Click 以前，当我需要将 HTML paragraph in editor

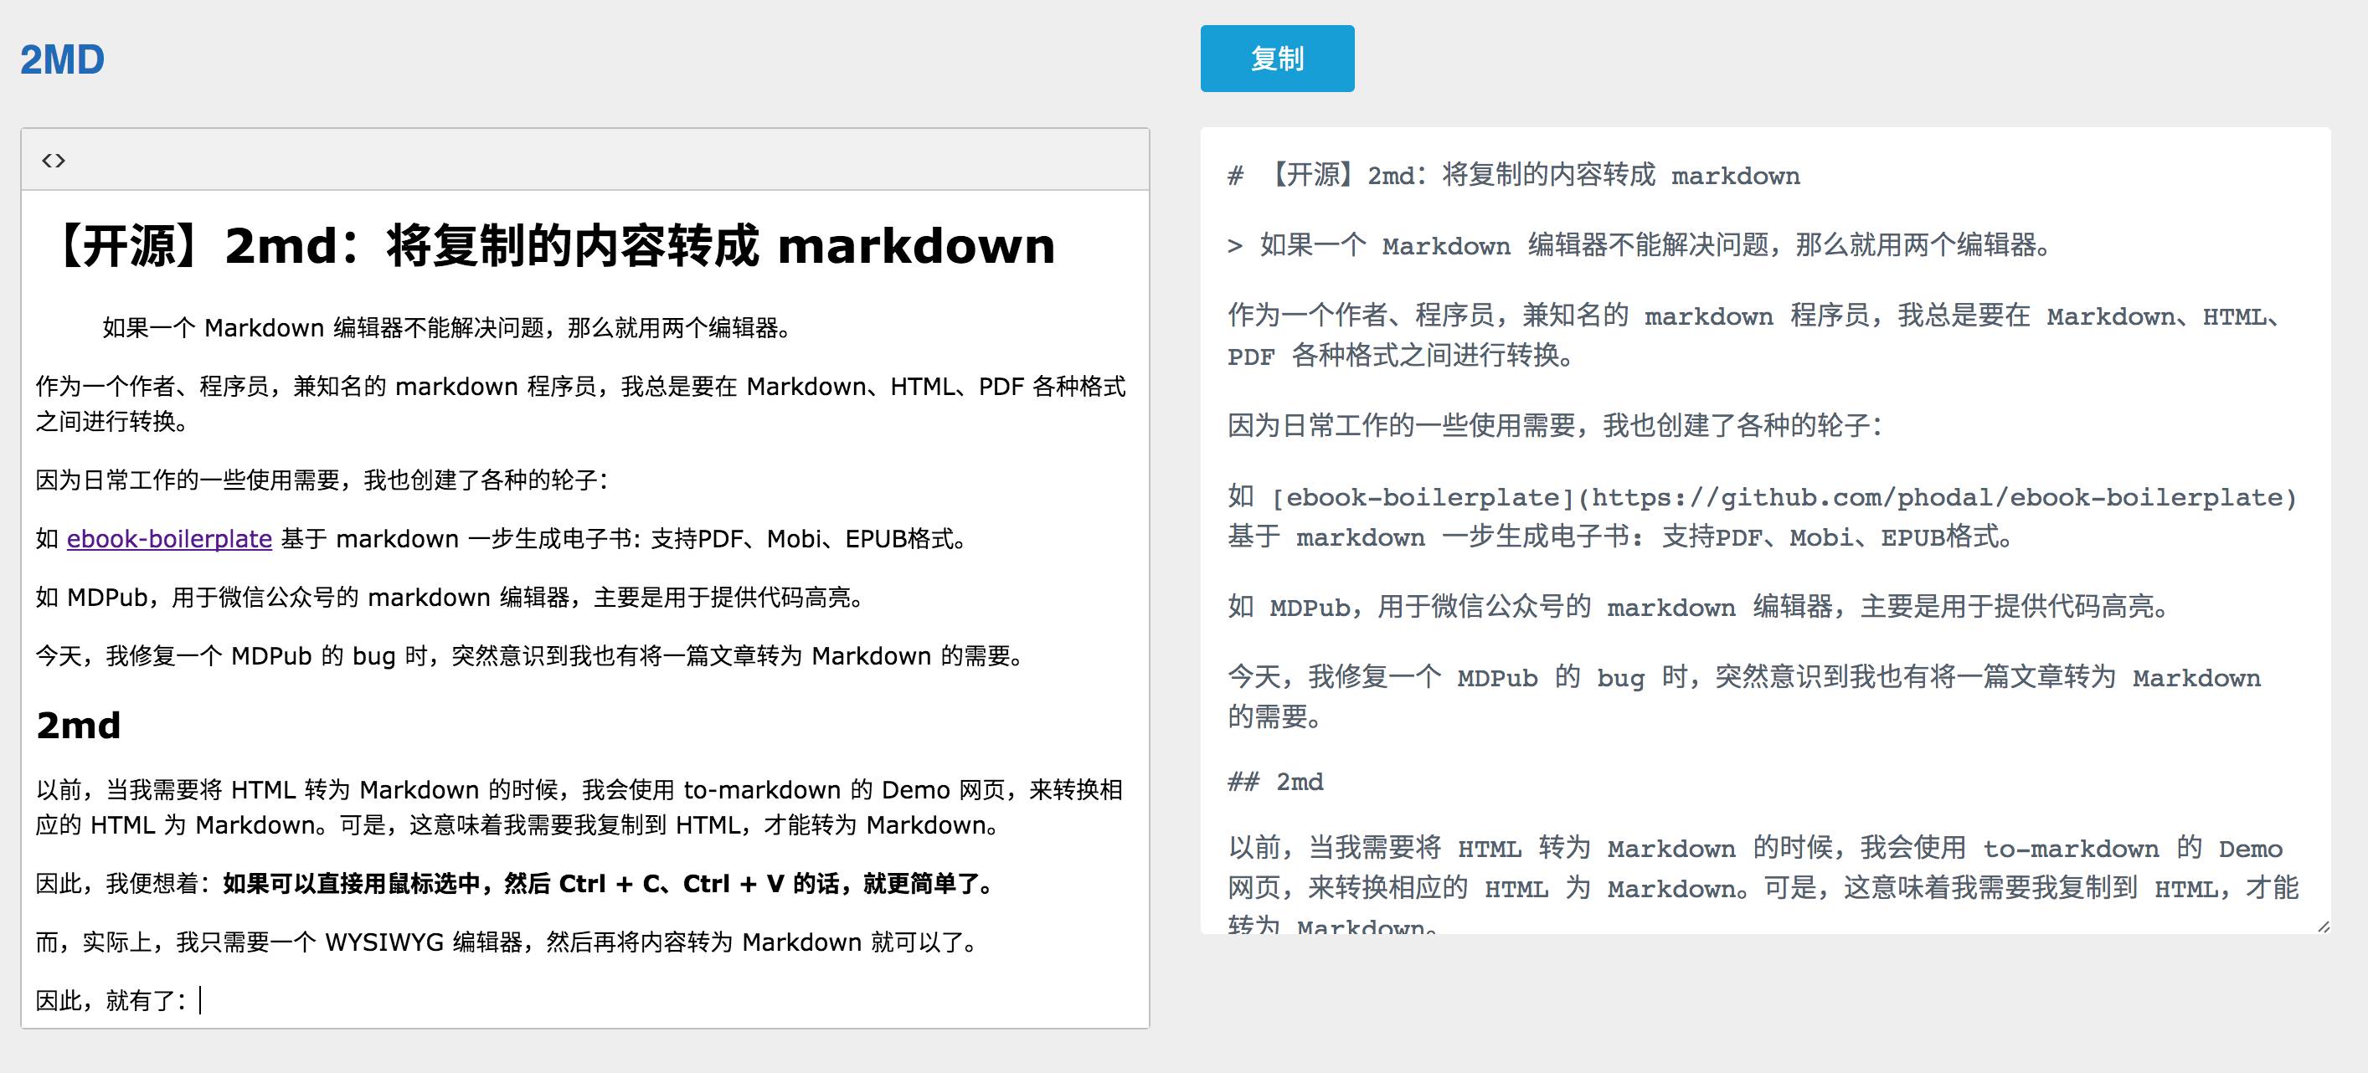pyautogui.click(x=581, y=807)
